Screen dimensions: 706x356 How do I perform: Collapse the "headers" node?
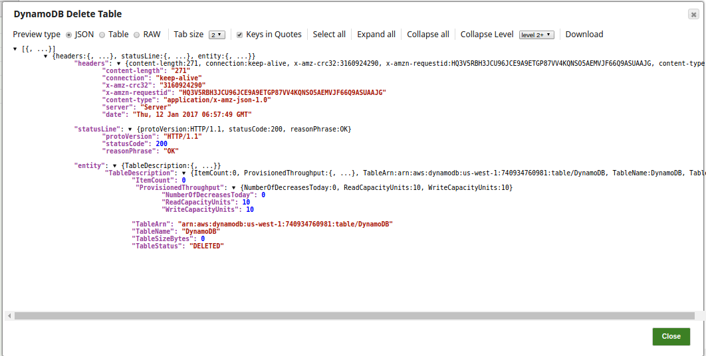point(119,64)
